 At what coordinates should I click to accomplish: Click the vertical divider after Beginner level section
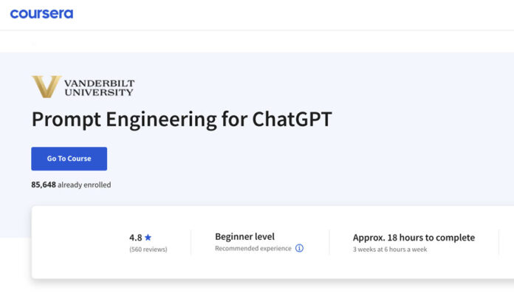click(329, 242)
